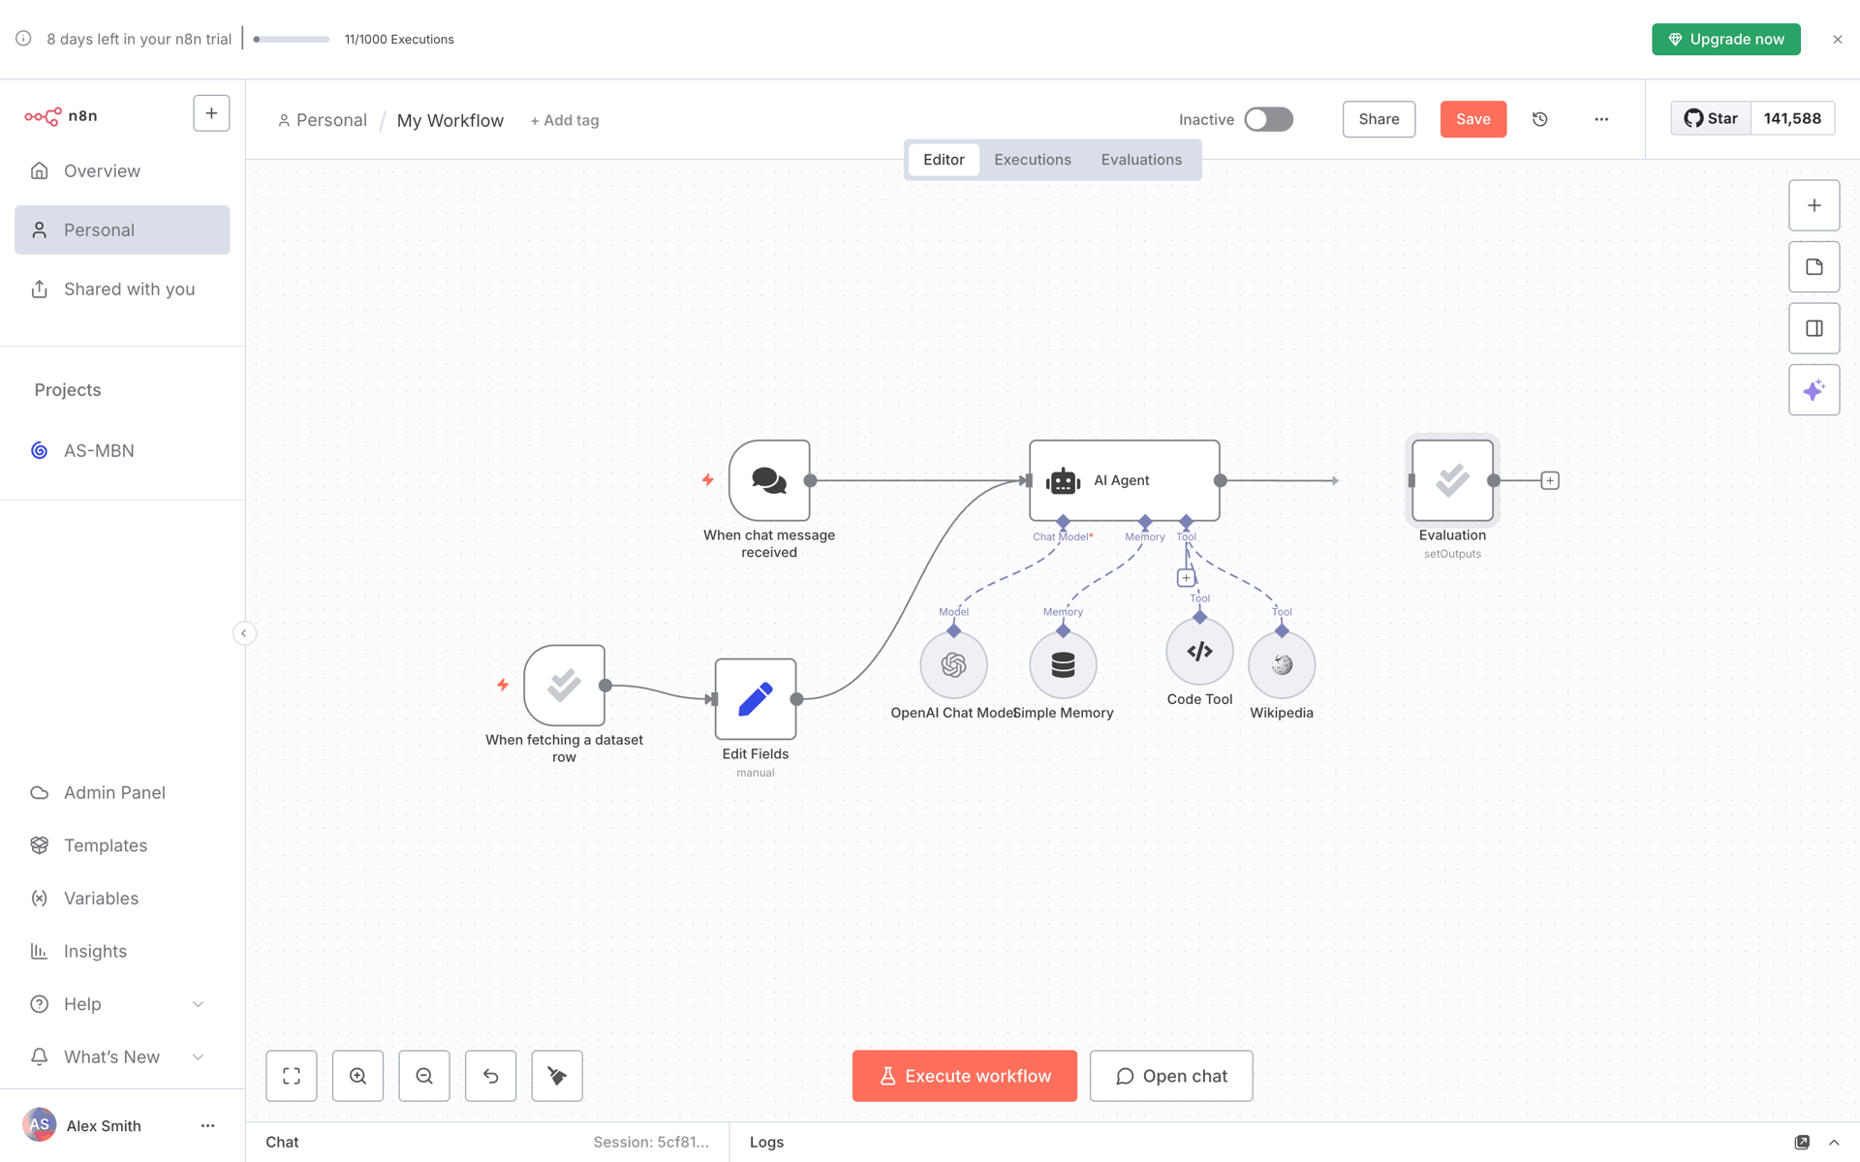The height and width of the screenshot is (1162, 1860).
Task: Zoom in on the canvas
Action: coord(358,1076)
